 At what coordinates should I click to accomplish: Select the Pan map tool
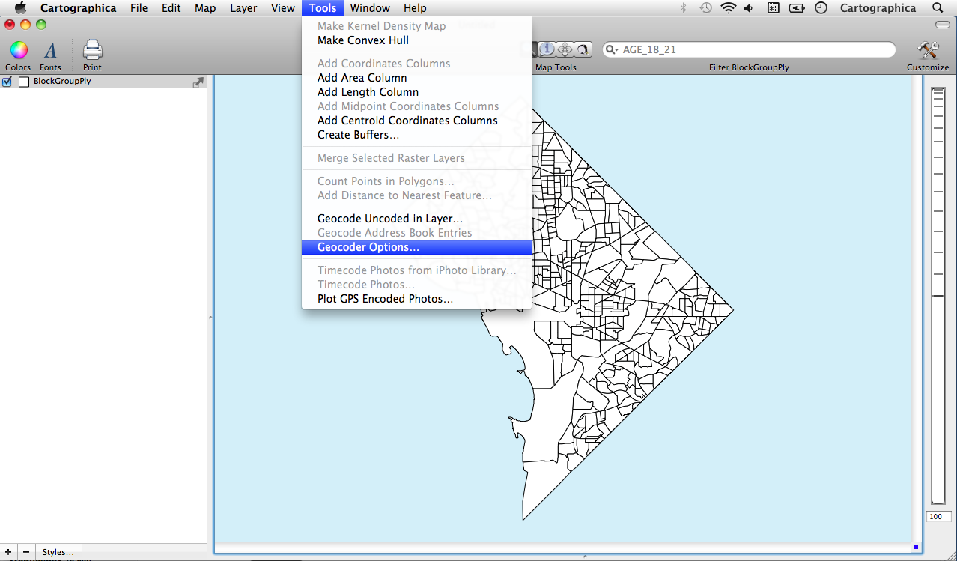[565, 49]
